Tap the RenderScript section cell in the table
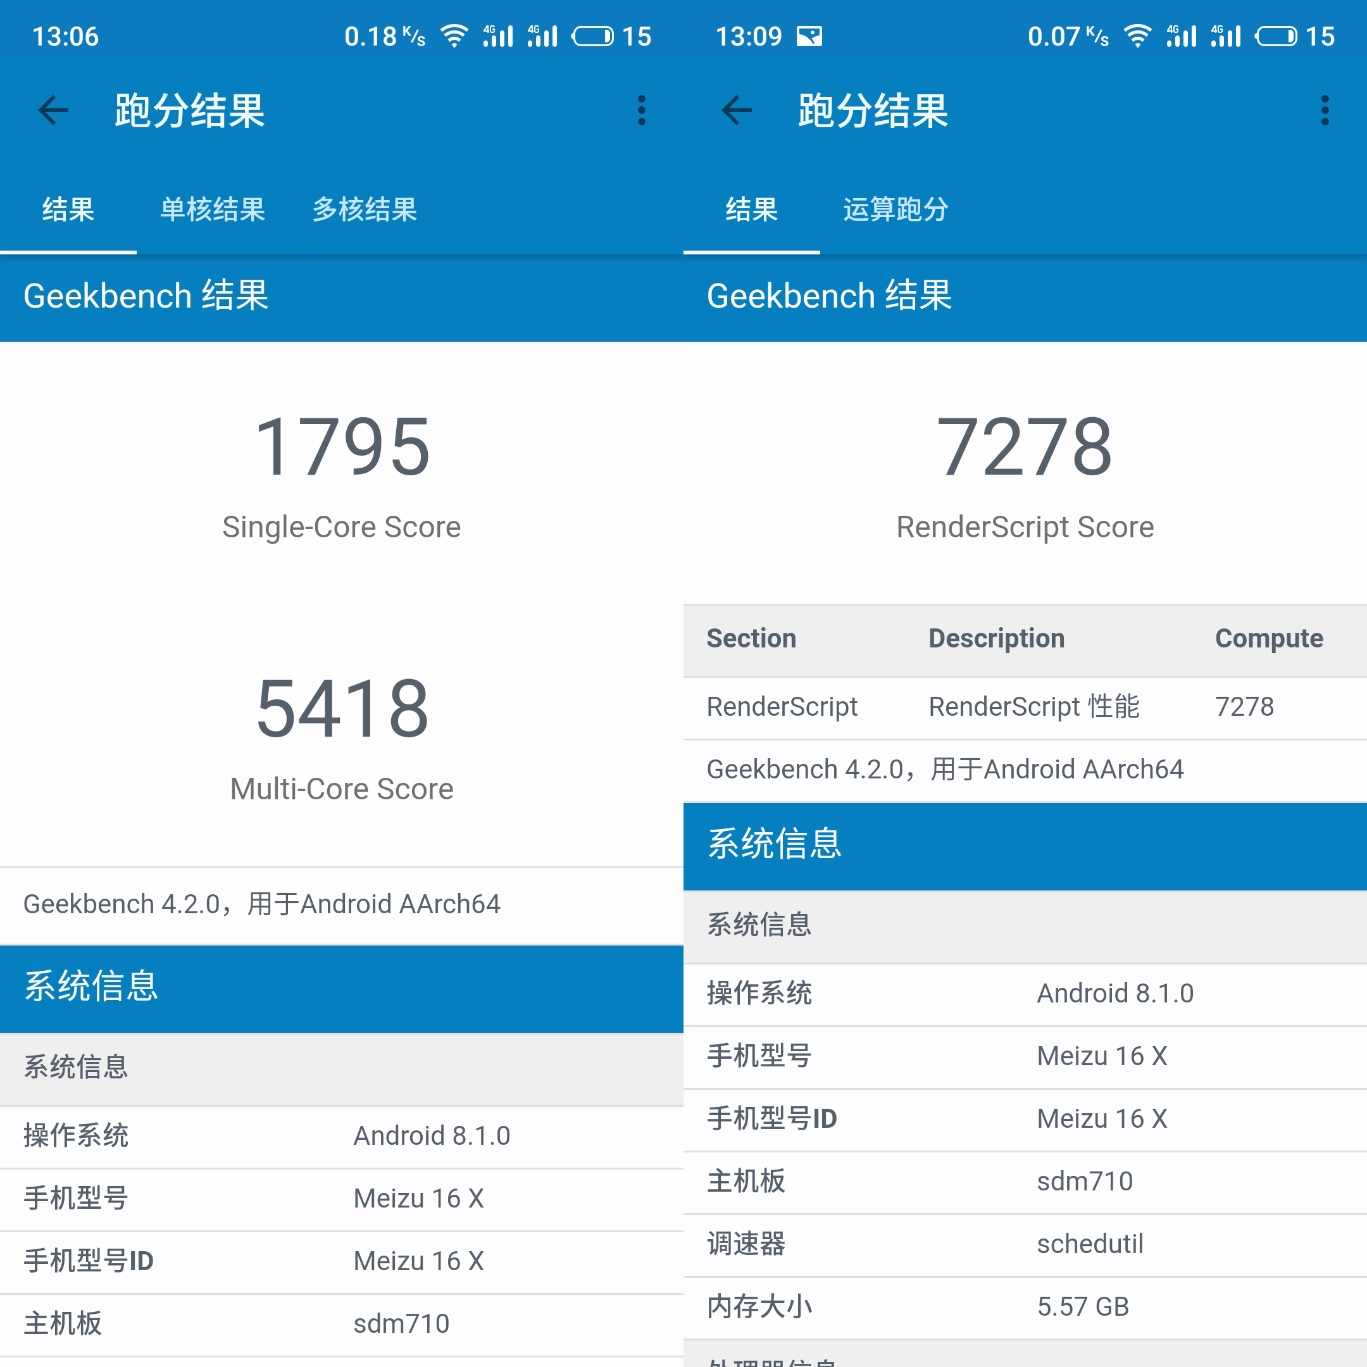The width and height of the screenshot is (1367, 1367). (x=782, y=706)
